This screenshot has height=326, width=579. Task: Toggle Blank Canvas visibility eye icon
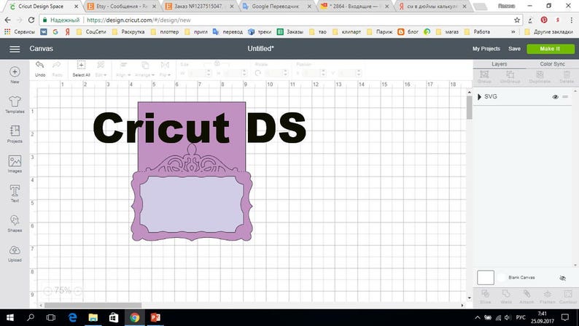562,278
